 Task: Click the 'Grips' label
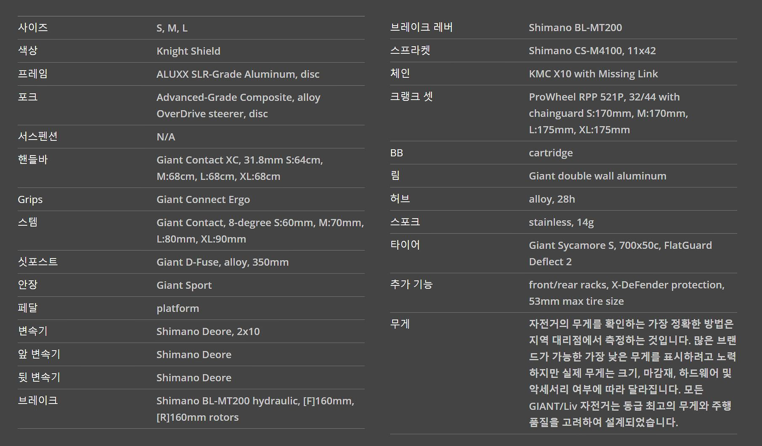click(x=30, y=200)
